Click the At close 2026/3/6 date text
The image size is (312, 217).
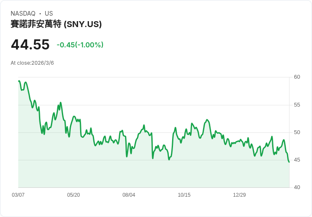point(32,63)
